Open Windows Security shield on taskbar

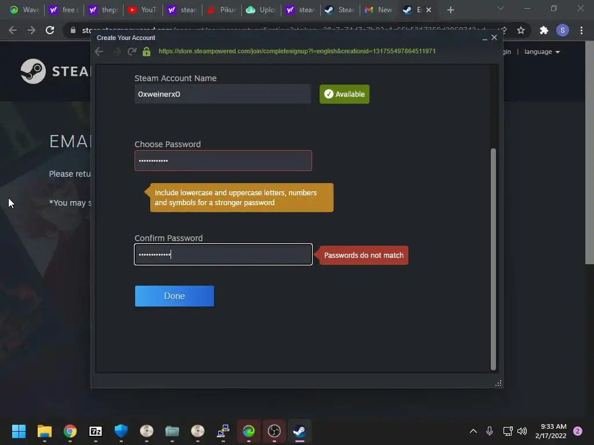pos(121,431)
